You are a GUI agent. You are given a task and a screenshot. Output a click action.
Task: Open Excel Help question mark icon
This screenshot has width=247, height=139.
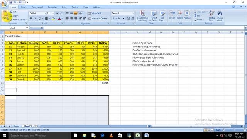pyautogui.click(x=233, y=7)
